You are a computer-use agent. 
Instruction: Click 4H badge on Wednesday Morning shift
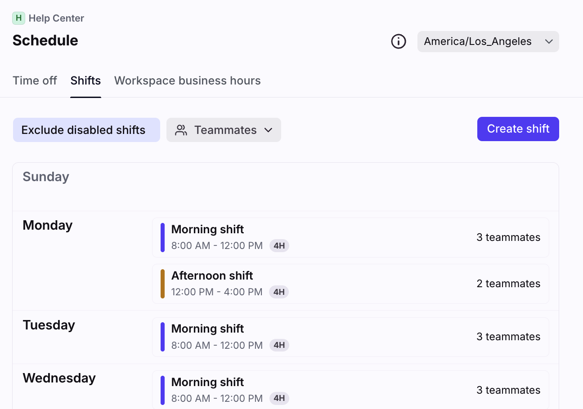click(279, 398)
